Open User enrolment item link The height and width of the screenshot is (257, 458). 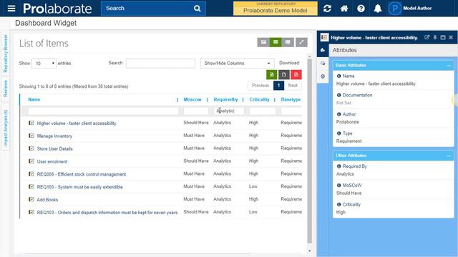[52, 161]
